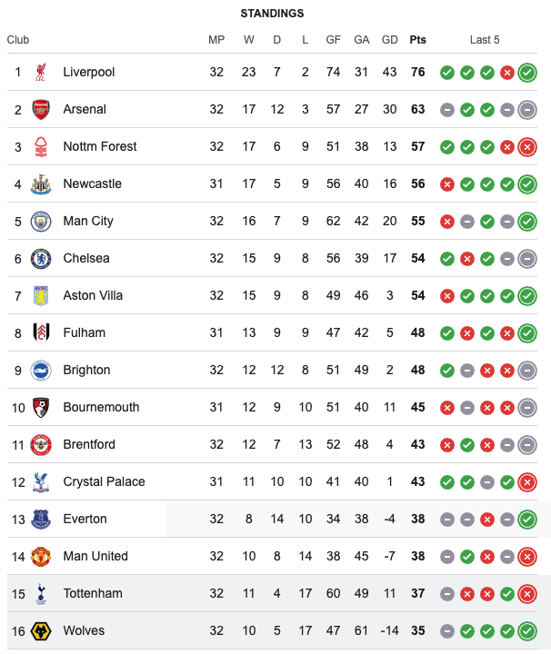Click the Brighton team name
This screenshot has height=654, width=551.
coord(86,370)
